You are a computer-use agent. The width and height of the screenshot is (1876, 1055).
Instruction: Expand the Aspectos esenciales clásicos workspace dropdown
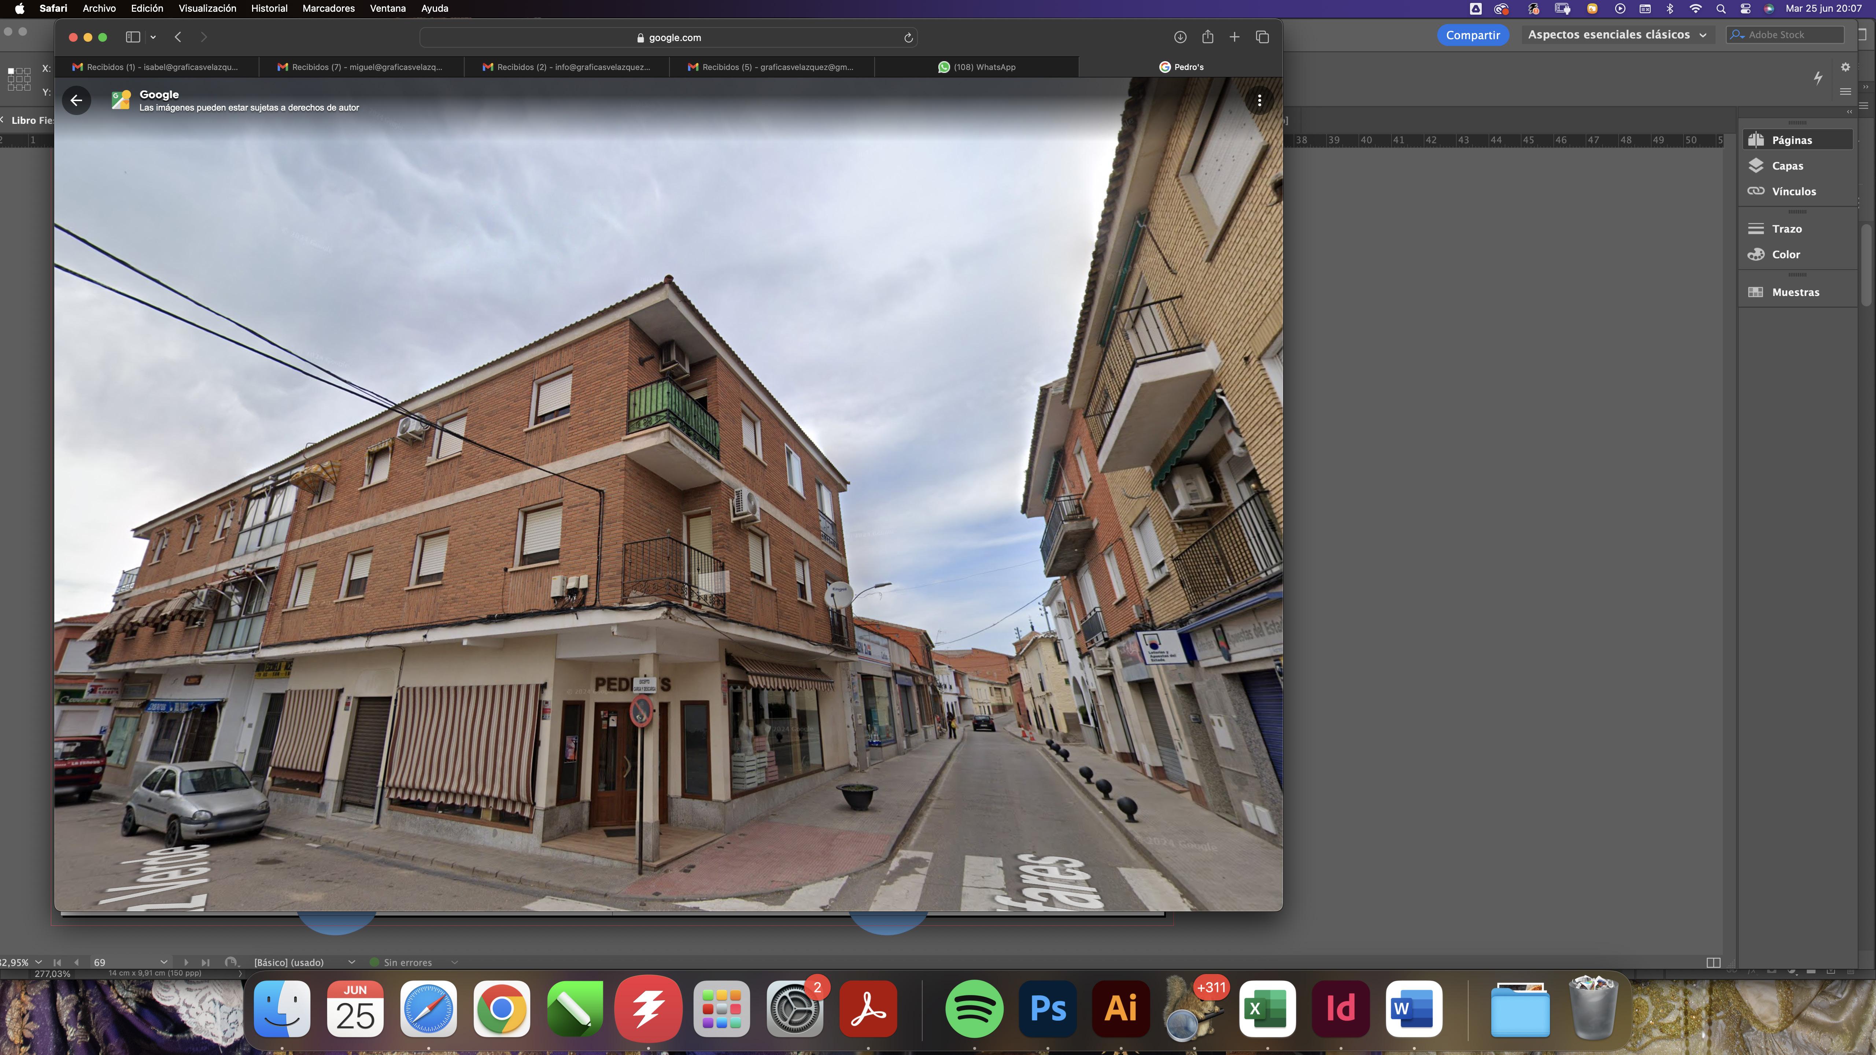click(x=1616, y=35)
